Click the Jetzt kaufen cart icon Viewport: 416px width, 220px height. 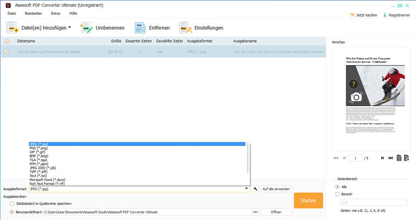click(x=352, y=15)
